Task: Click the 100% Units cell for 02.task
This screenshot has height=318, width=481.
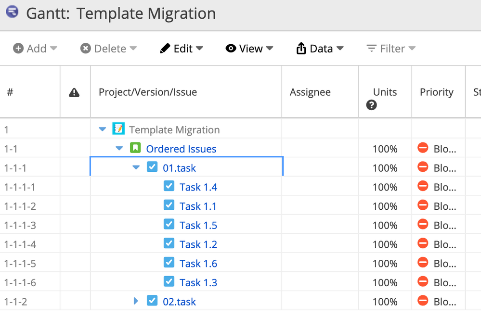Action: pos(385,302)
